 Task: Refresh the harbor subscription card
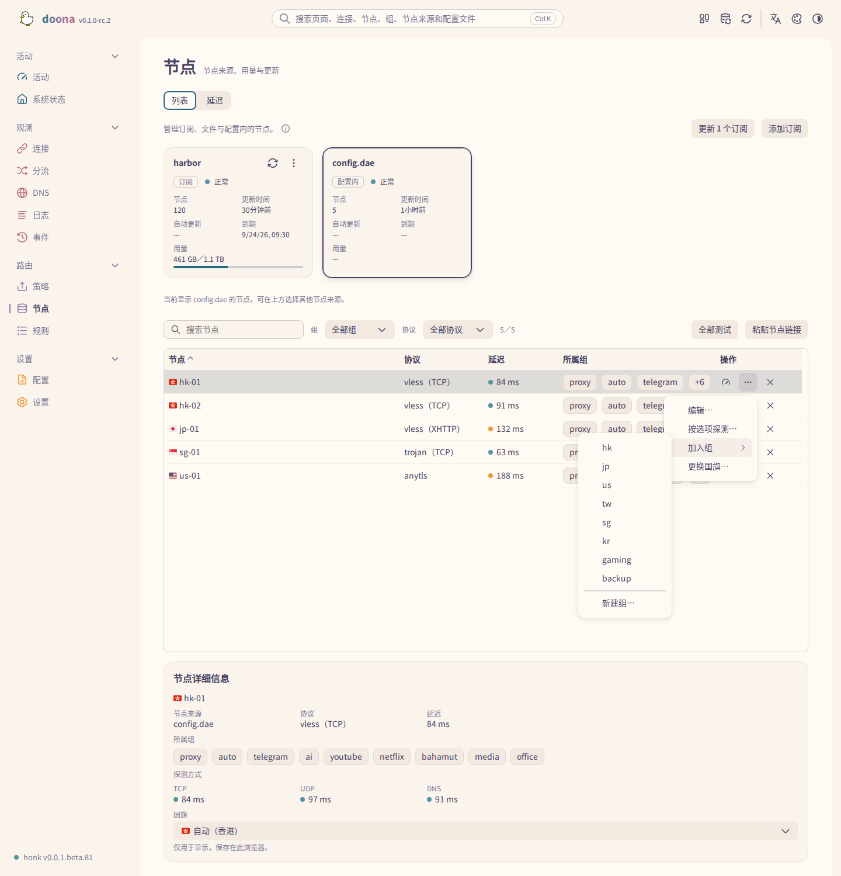point(273,163)
